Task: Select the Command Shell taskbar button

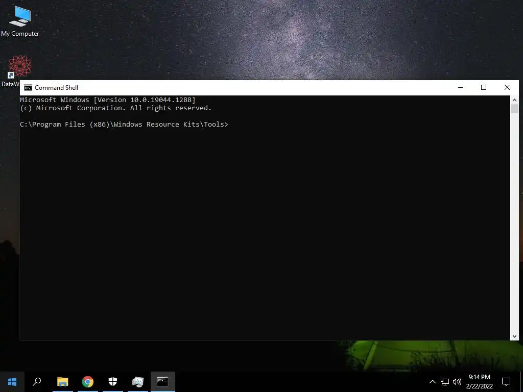Action: [x=163, y=382]
